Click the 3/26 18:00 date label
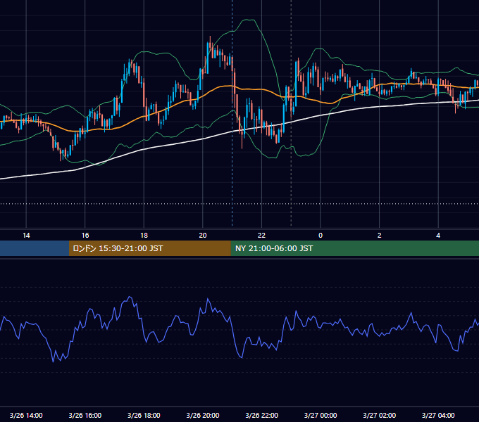This screenshot has height=422, width=479. tap(144, 415)
